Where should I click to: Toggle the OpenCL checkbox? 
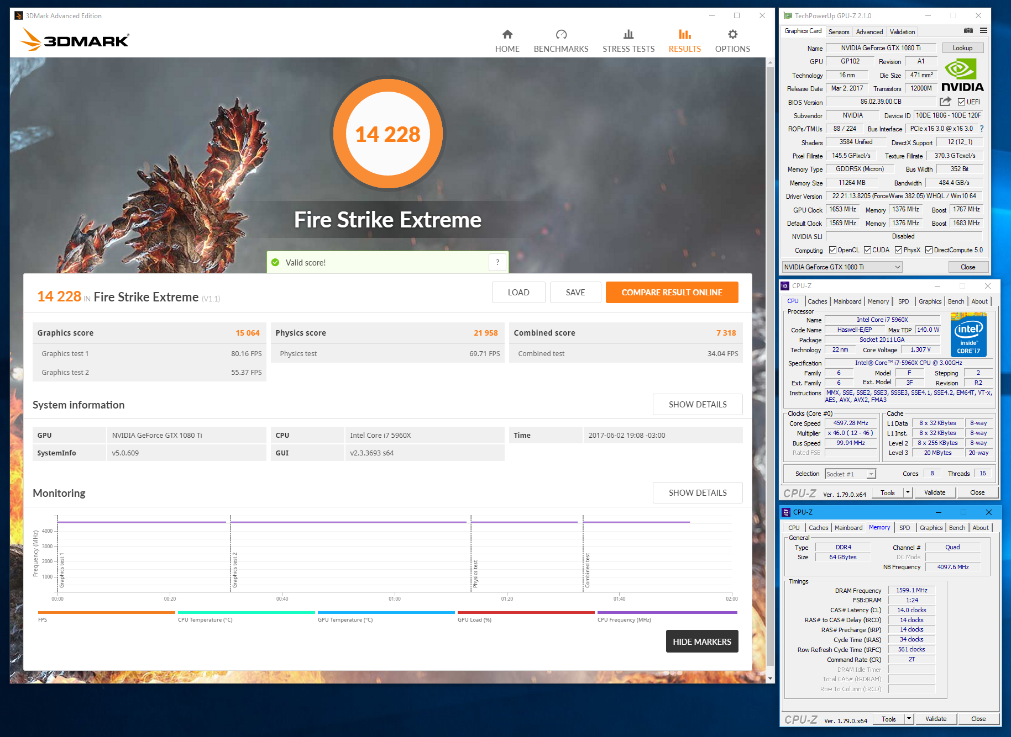tap(832, 250)
